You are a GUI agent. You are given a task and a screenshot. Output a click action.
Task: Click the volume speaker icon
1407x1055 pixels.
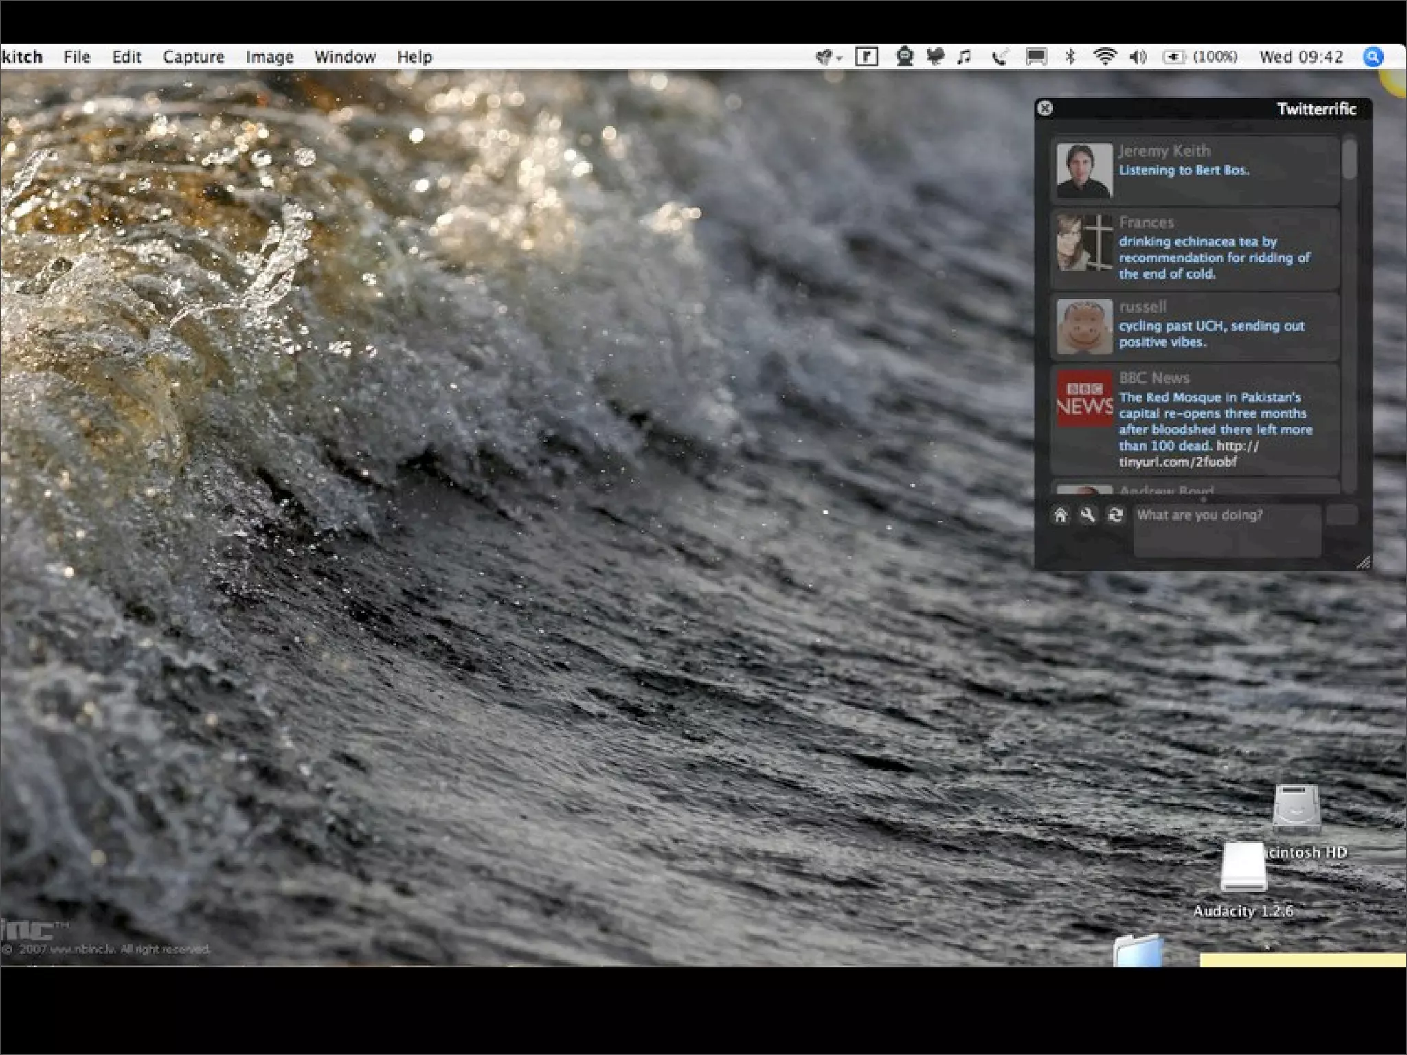[1138, 57]
